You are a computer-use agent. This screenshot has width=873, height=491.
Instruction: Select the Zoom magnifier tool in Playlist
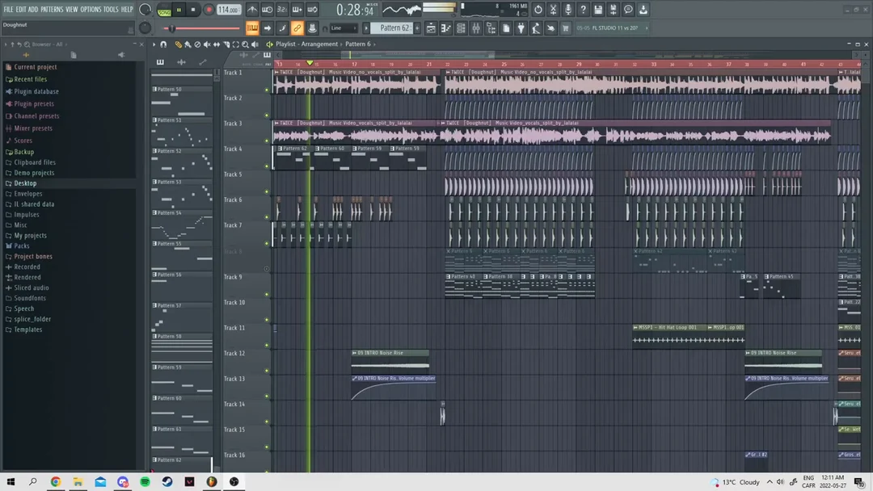(245, 44)
